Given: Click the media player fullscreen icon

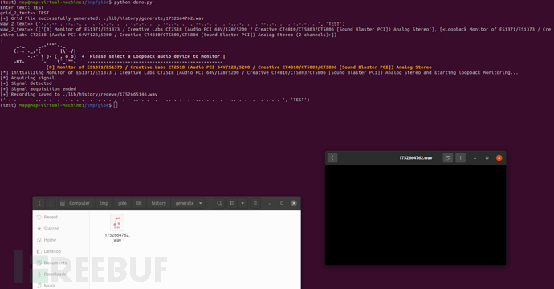Looking at the screenshot, I should pos(448,158).
